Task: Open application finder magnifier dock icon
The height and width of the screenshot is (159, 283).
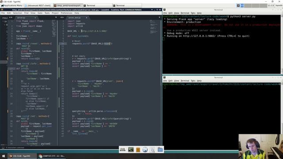Action: 152,150
